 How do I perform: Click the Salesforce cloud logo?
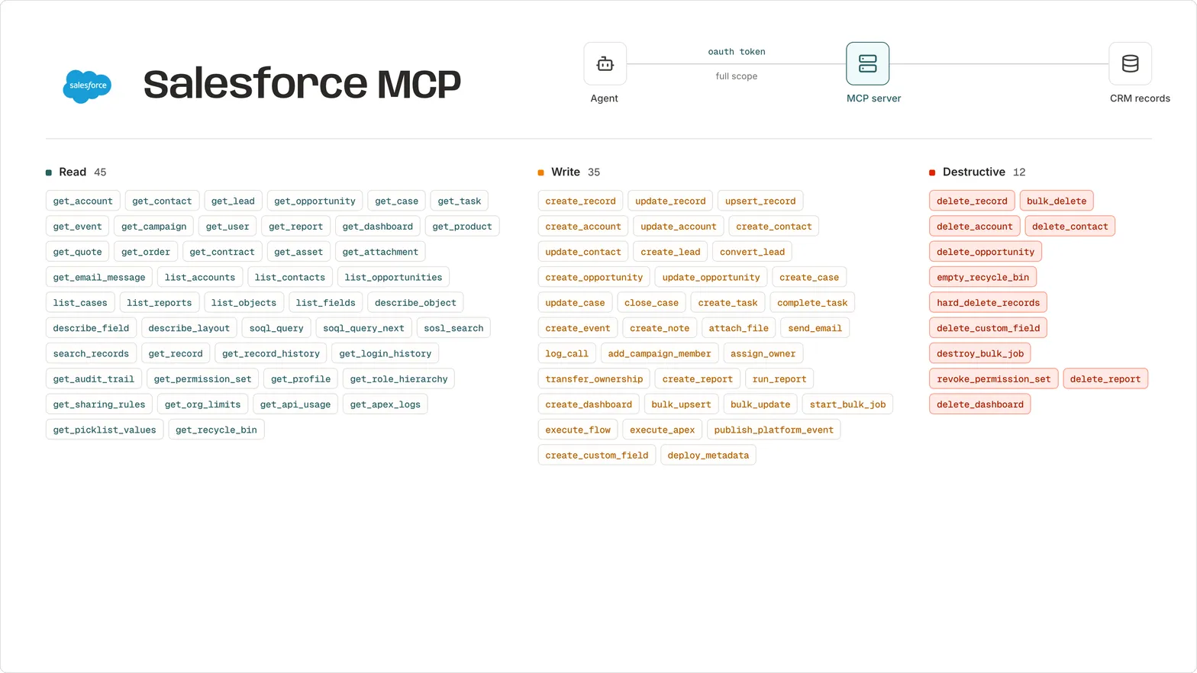pos(87,85)
